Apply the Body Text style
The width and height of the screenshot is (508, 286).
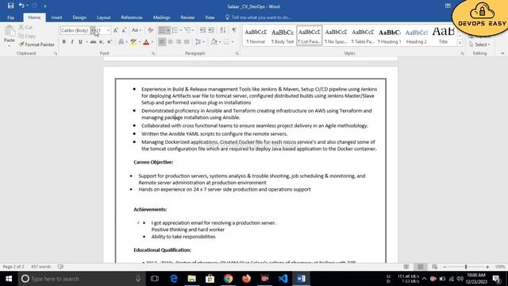point(283,36)
